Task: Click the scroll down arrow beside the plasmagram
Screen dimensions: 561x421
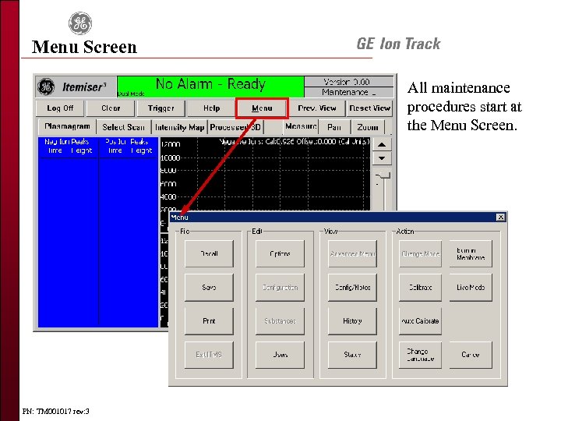Action: pos(382,157)
